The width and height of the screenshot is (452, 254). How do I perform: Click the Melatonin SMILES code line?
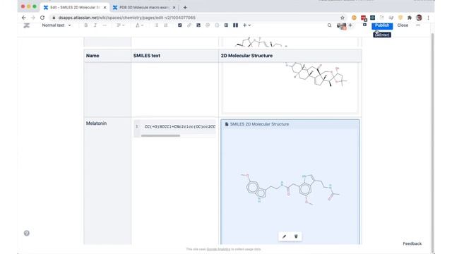click(x=180, y=126)
